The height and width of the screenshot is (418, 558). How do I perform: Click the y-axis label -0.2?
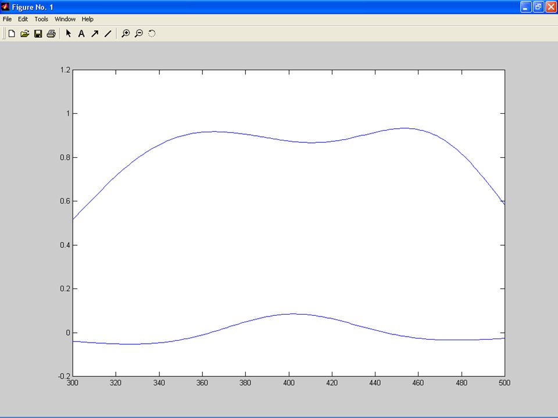[64, 376]
